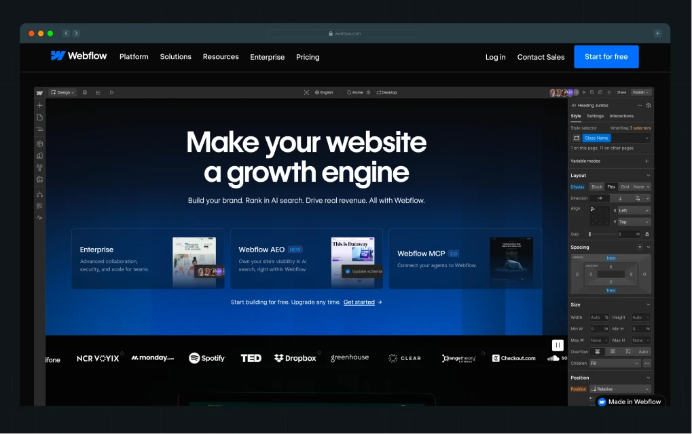Screen dimensions: 692x434
Task: Click the Get started link
Action: (x=359, y=302)
